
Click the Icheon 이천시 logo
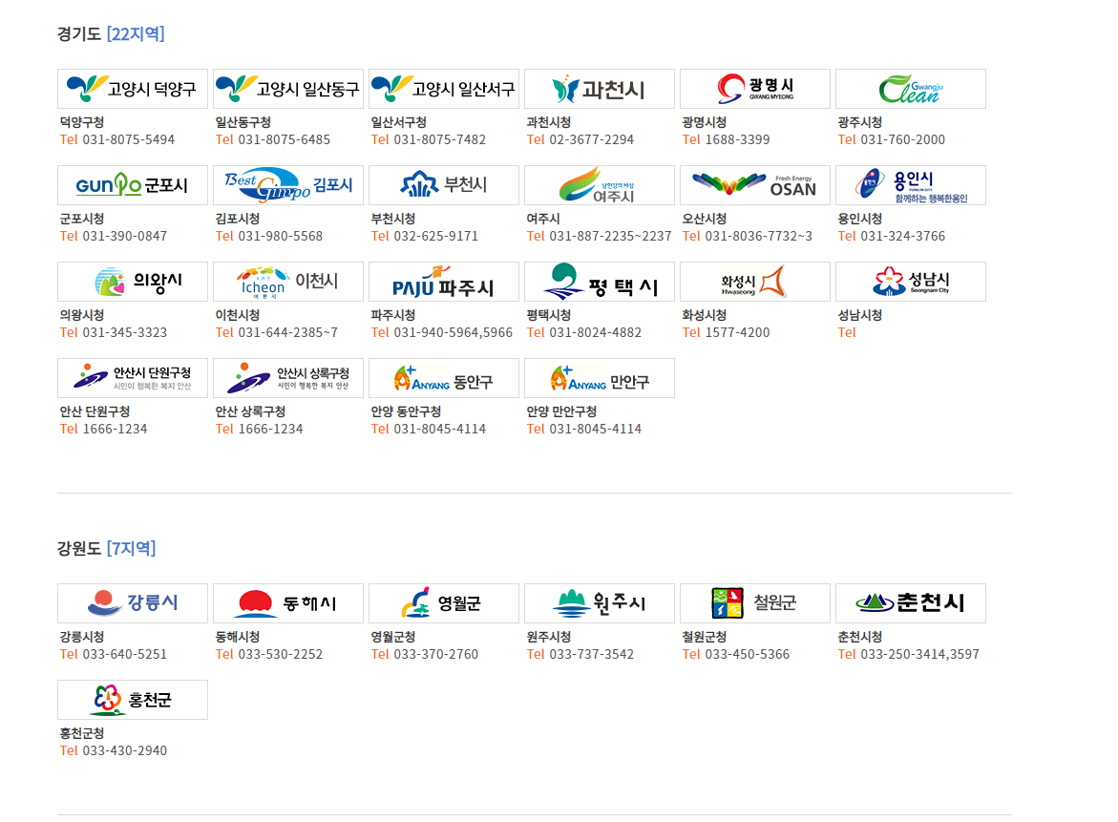[x=288, y=282]
